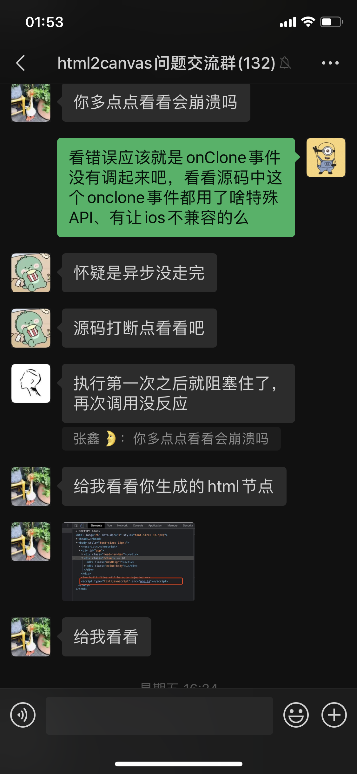Tap the green dinosaur avatar beside 源码打断点看看吧
Image resolution: width=357 pixels, height=774 pixels.
pos(31,328)
